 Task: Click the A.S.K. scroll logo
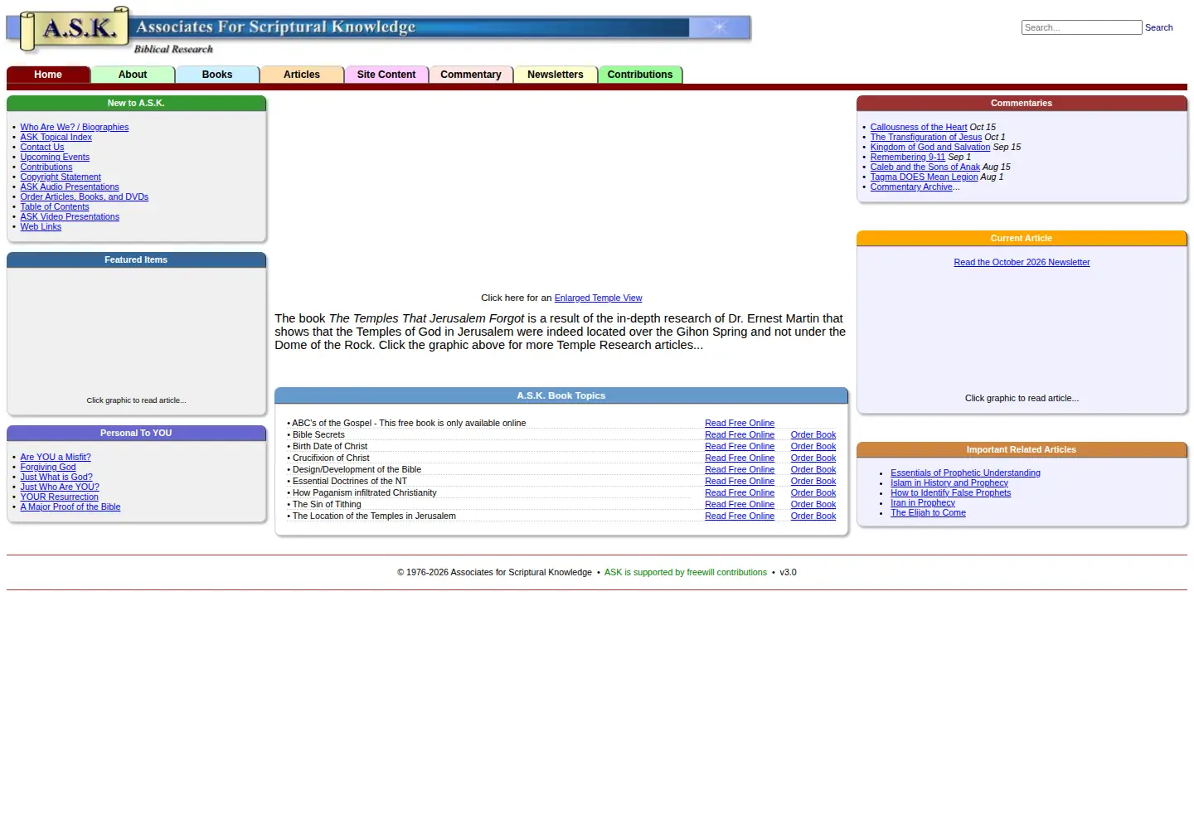tap(75, 30)
